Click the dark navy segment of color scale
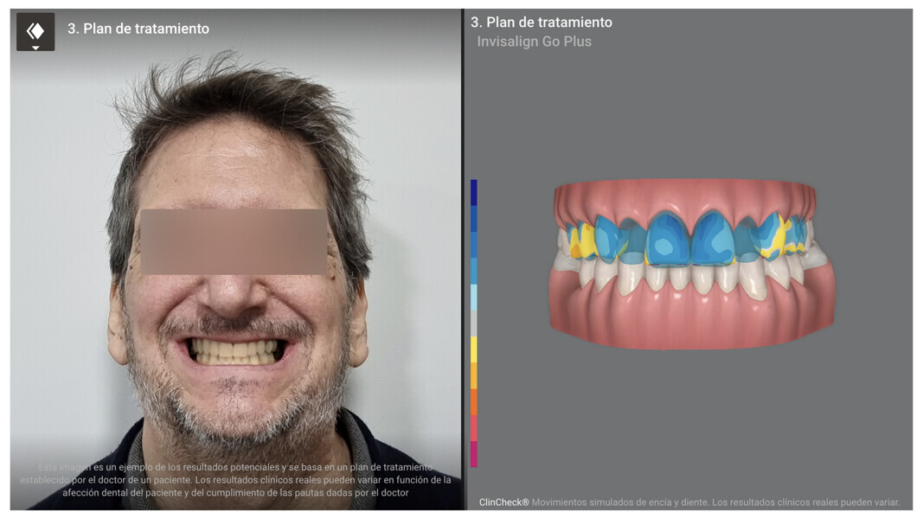The height and width of the screenshot is (519, 923). (x=473, y=192)
